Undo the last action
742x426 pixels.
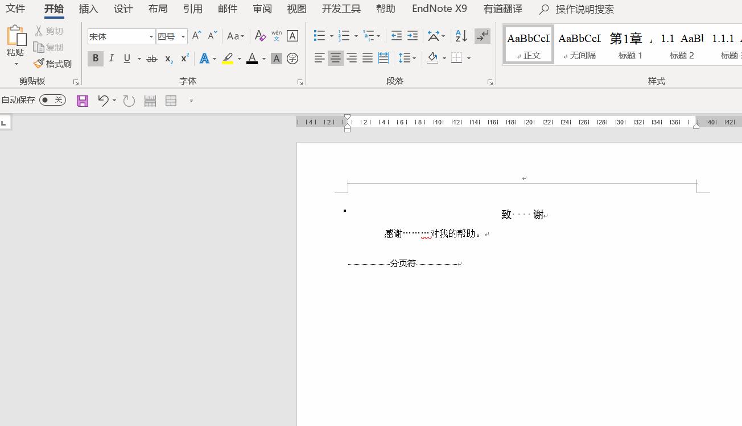[104, 101]
